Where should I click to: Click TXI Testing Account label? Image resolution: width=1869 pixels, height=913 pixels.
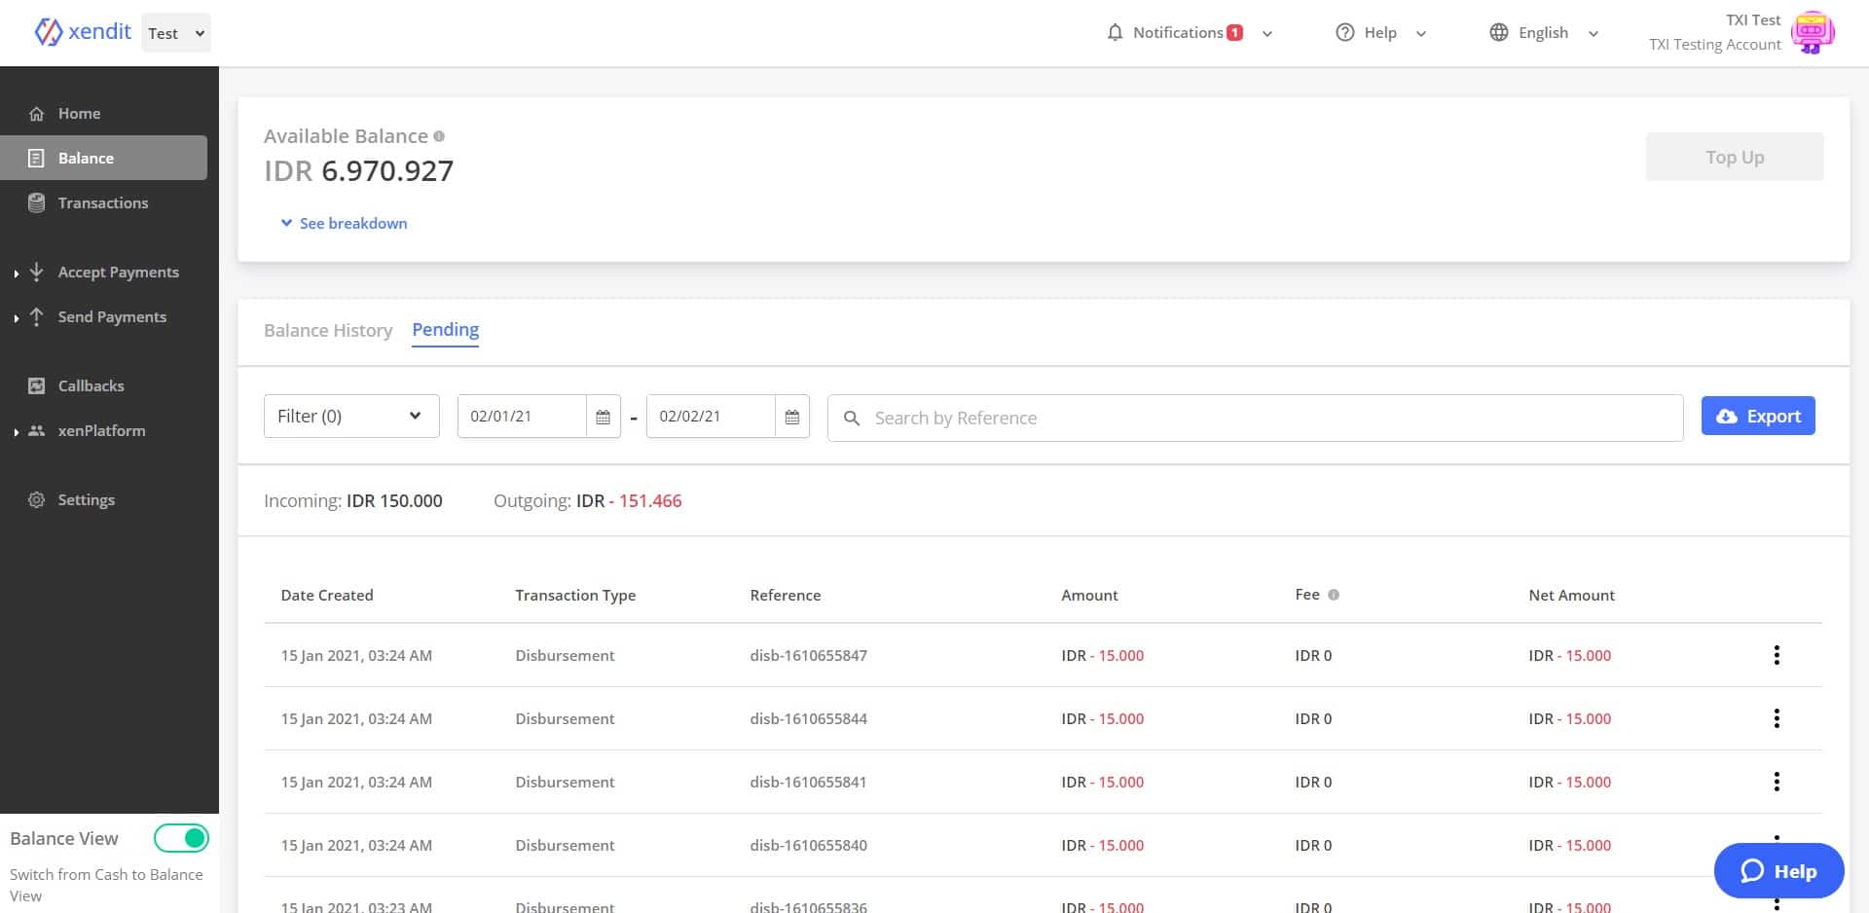coord(1714,45)
